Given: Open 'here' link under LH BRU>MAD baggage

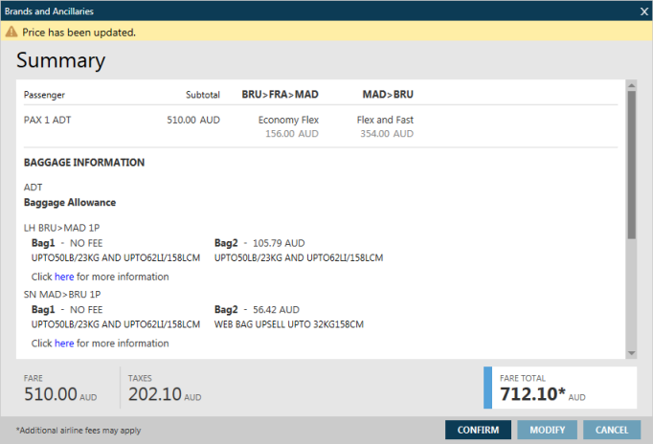Looking at the screenshot, I should click(64, 277).
